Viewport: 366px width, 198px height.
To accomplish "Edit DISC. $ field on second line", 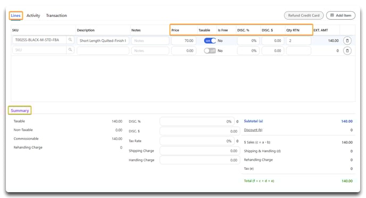I will (x=272, y=50).
